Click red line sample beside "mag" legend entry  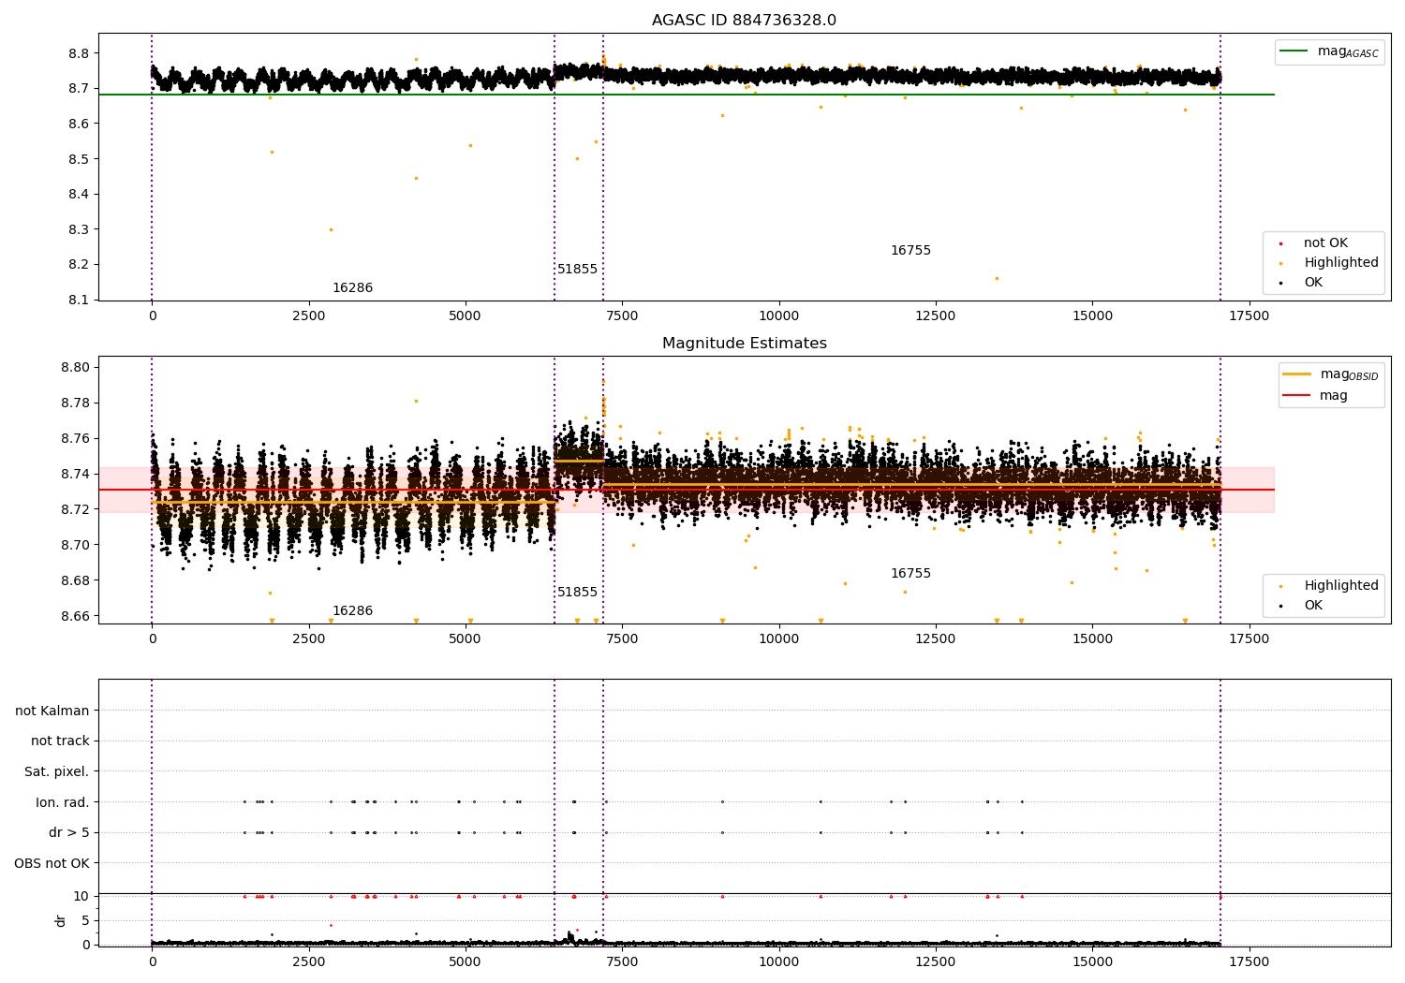[1297, 396]
